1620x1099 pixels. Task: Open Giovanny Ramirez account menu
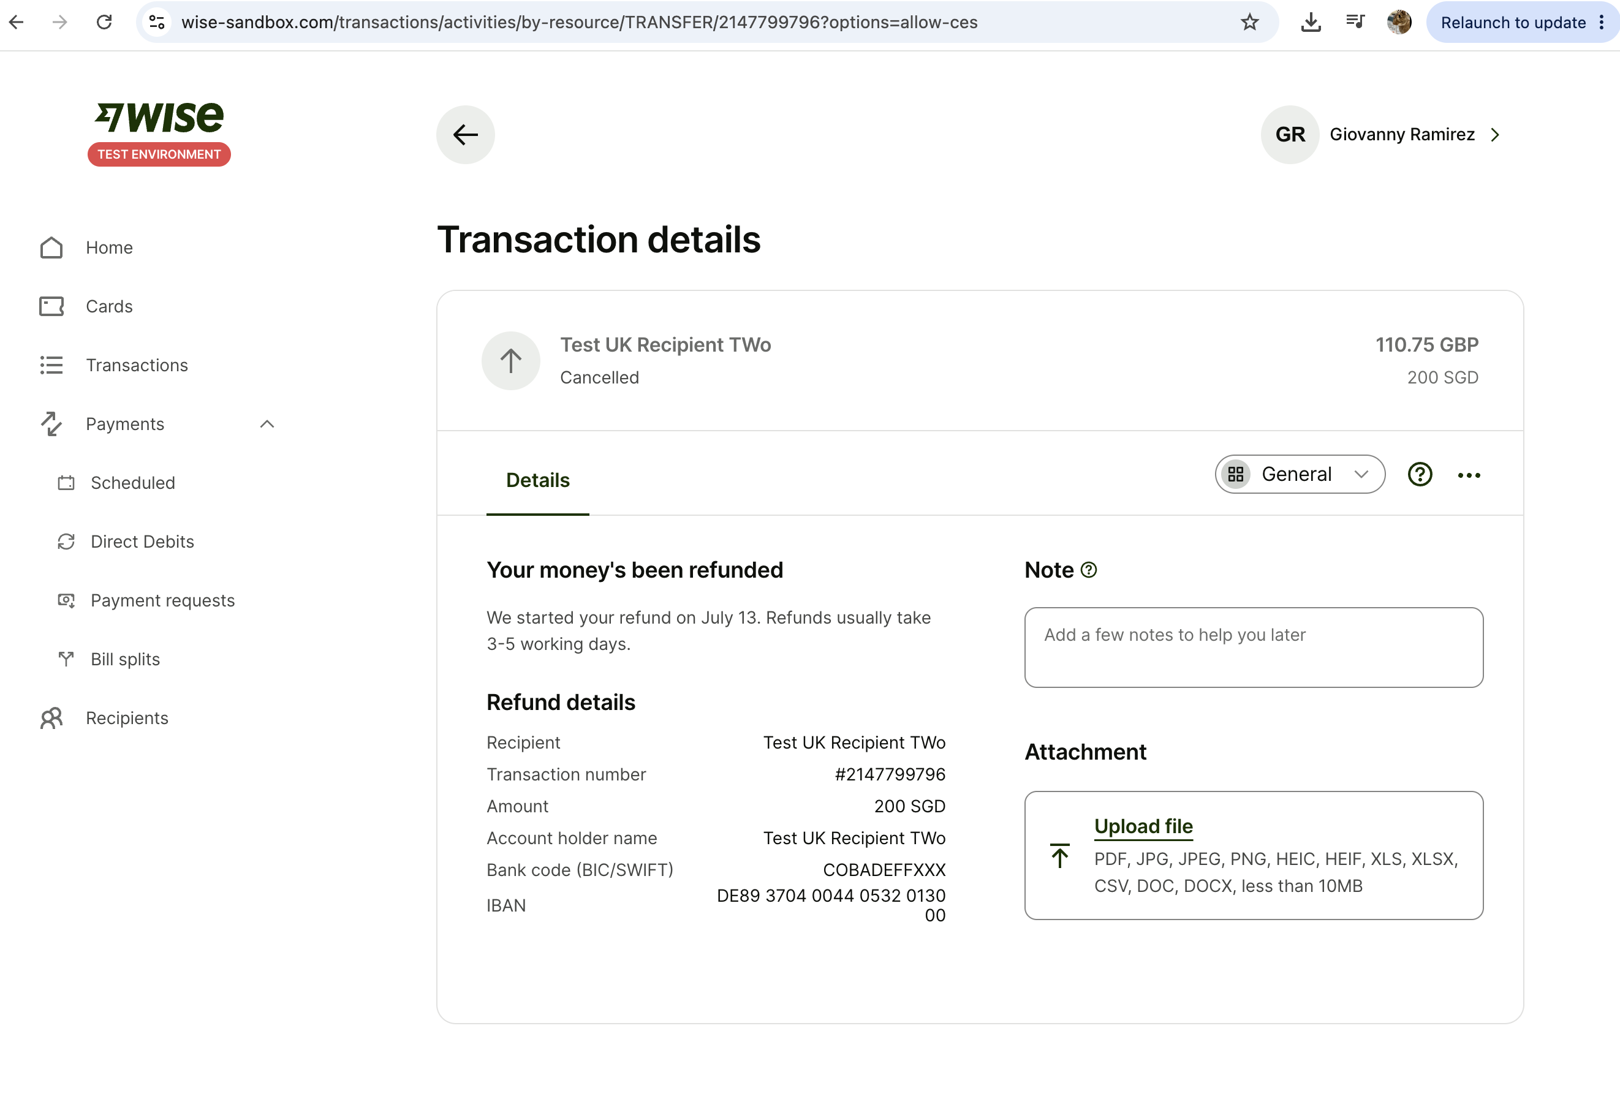click(x=1402, y=135)
